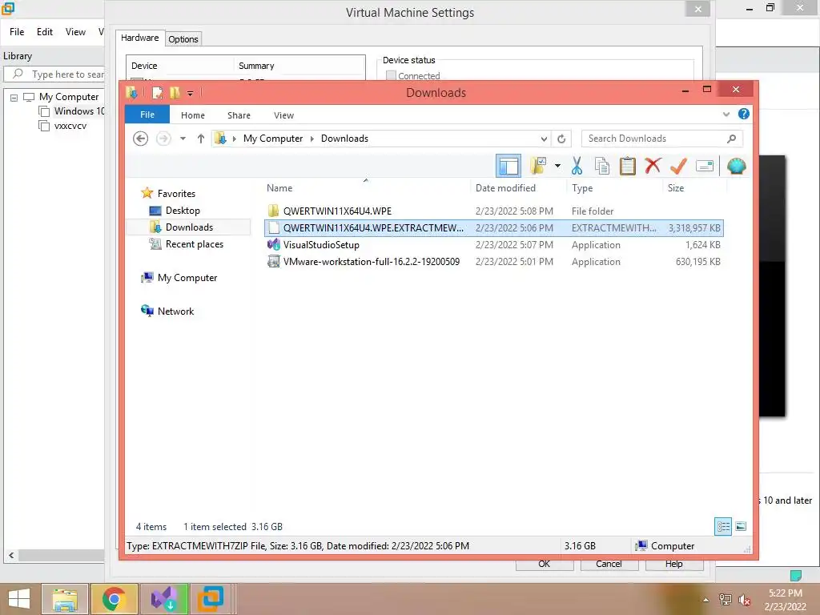
Task: Sort by the Name column header
Action: 279,188
